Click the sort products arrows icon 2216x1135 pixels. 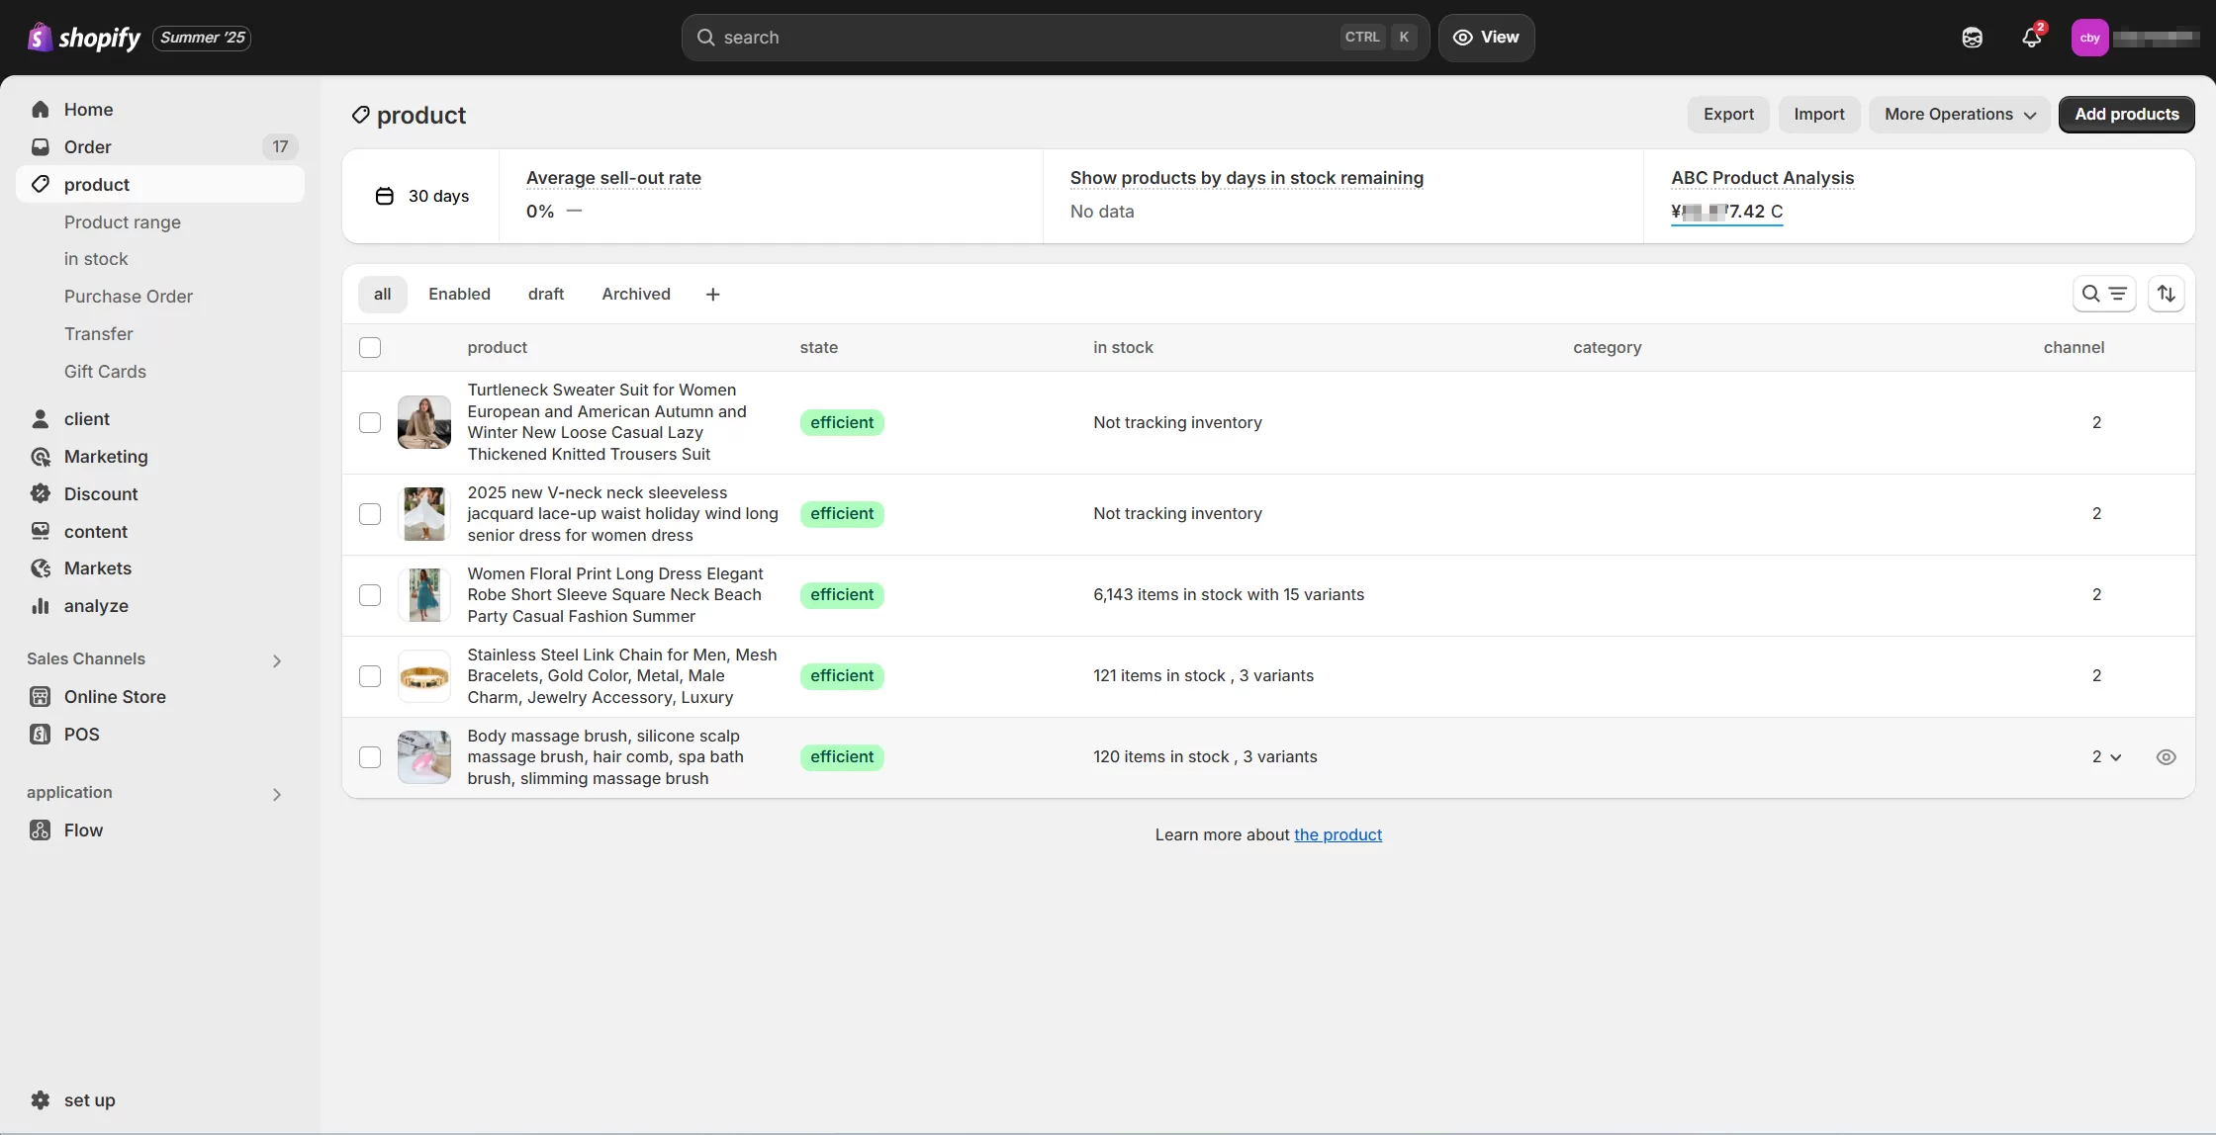pos(2166,294)
